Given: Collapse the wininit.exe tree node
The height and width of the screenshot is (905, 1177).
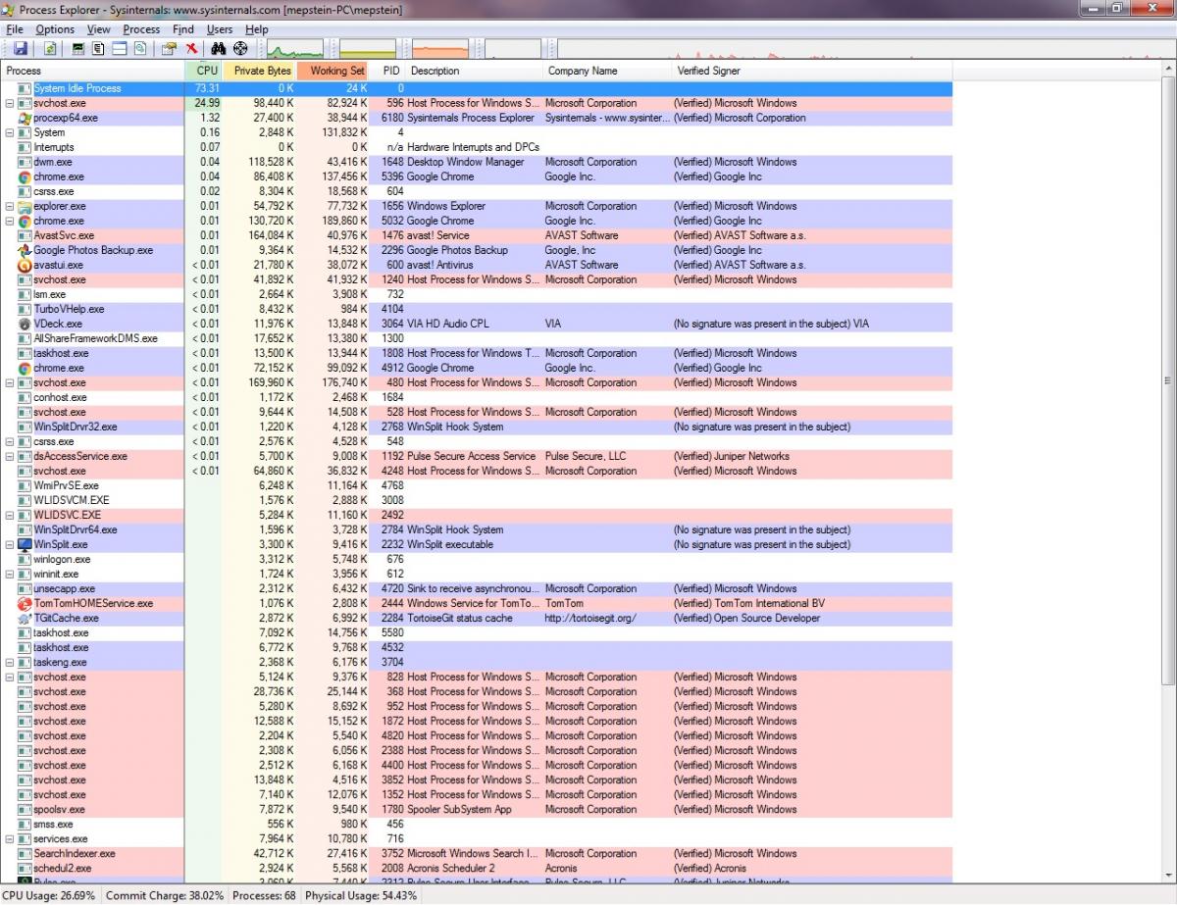Looking at the screenshot, I should (x=10, y=574).
